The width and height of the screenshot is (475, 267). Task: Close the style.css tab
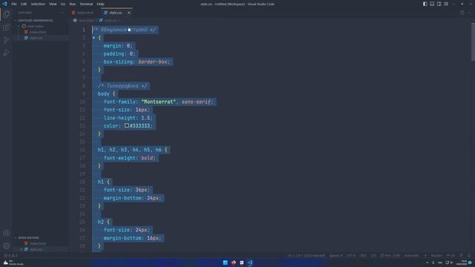point(129,13)
